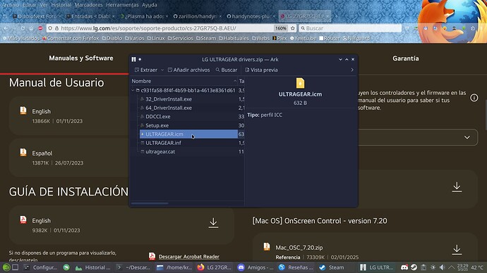Switch to the DiabloNext Foro tab
The height and width of the screenshot is (273, 487).
[x=37, y=16]
